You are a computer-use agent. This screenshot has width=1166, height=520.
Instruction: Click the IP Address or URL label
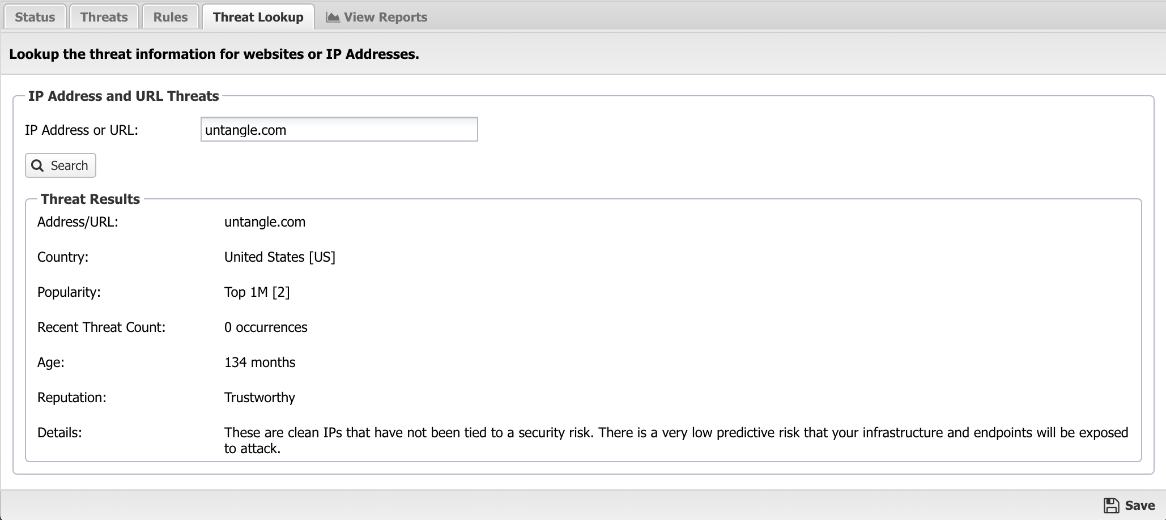82,130
